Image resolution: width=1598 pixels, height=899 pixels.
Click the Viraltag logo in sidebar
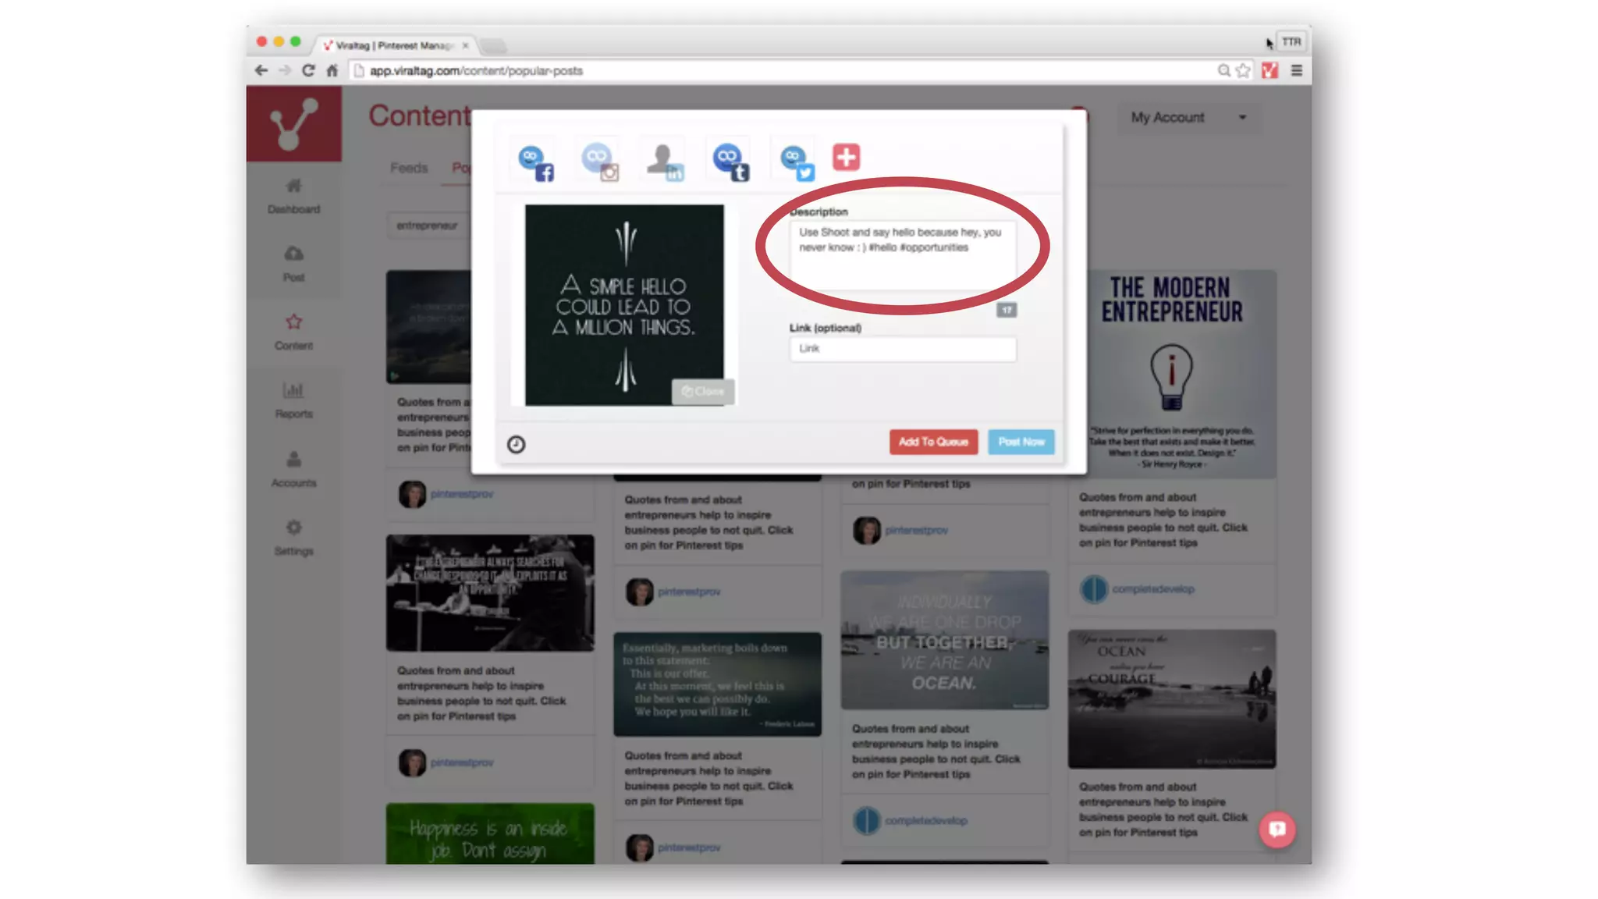[293, 123]
